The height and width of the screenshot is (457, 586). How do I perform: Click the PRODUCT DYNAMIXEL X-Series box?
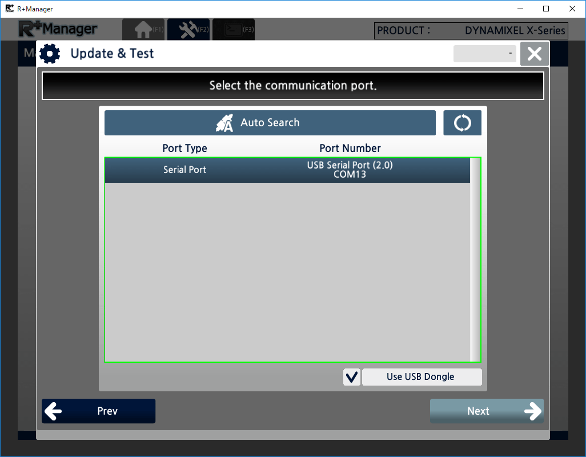click(x=471, y=31)
